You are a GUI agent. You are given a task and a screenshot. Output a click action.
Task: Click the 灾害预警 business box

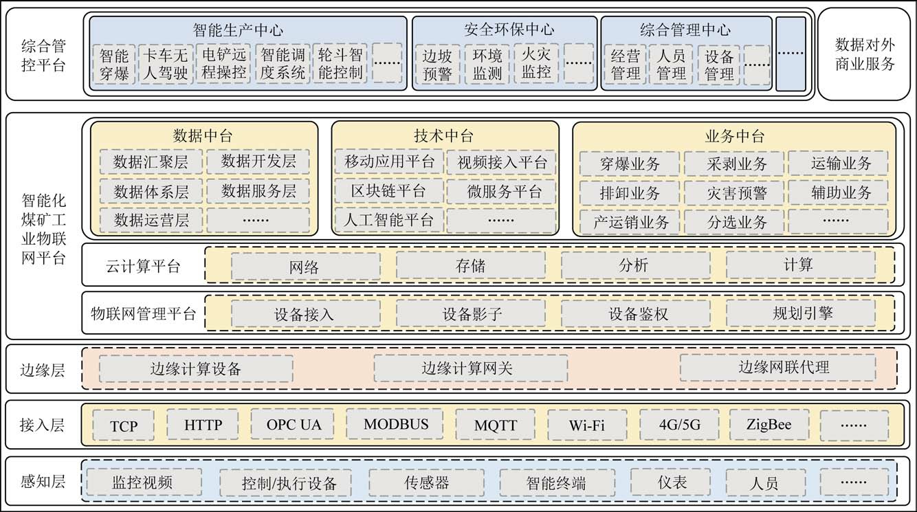pos(733,193)
